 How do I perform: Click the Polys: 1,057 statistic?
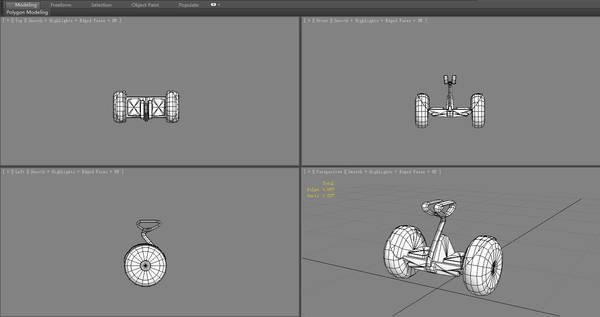(x=321, y=190)
